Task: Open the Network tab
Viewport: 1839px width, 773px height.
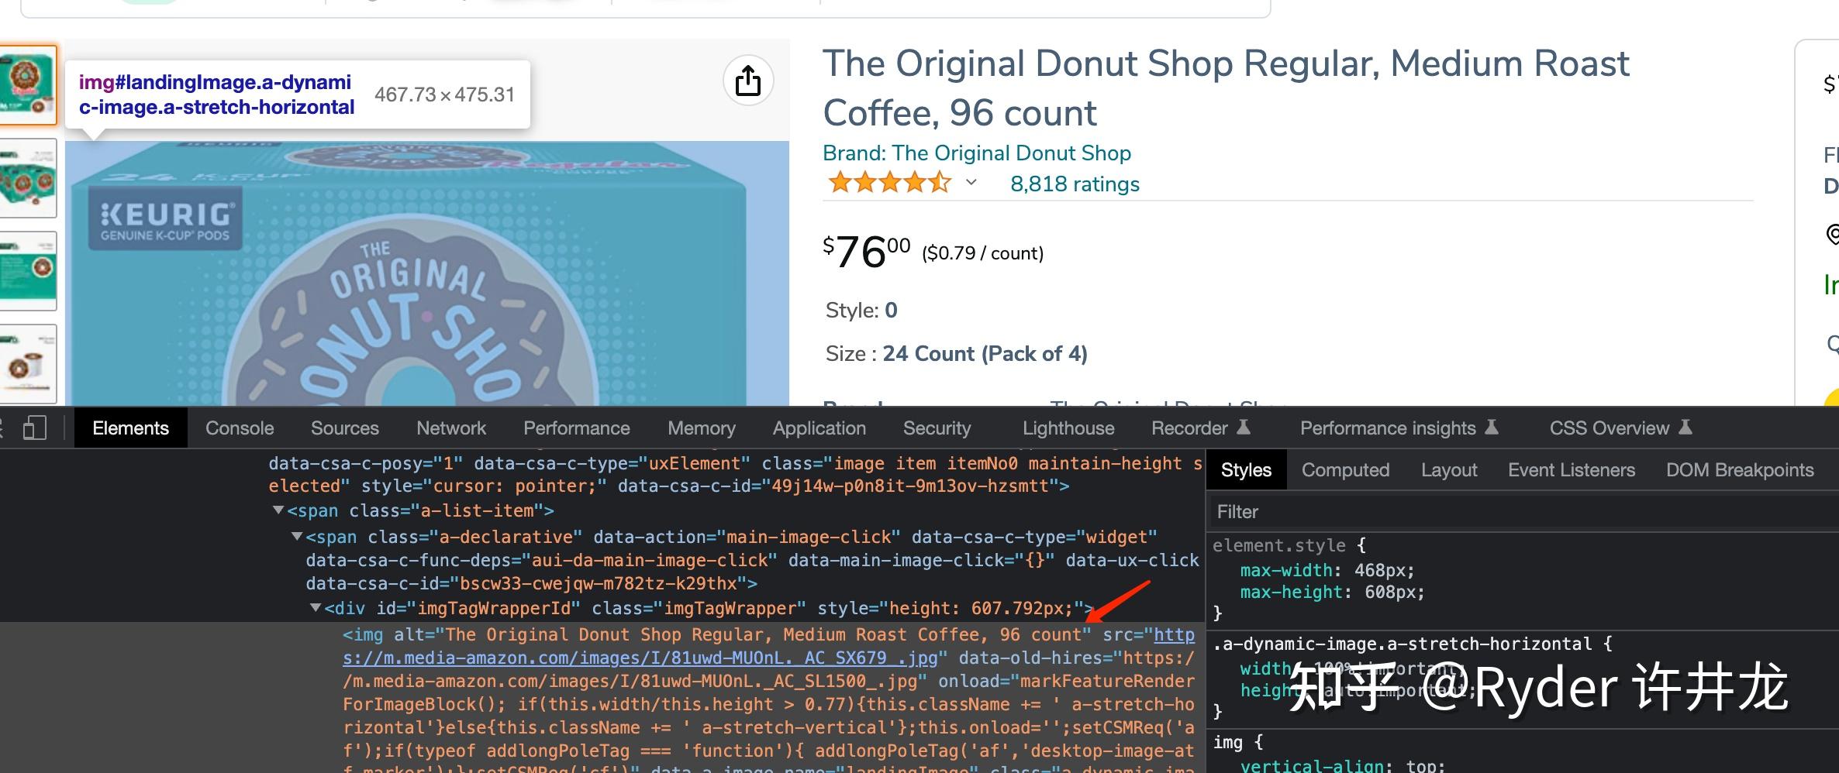Action: tap(451, 428)
